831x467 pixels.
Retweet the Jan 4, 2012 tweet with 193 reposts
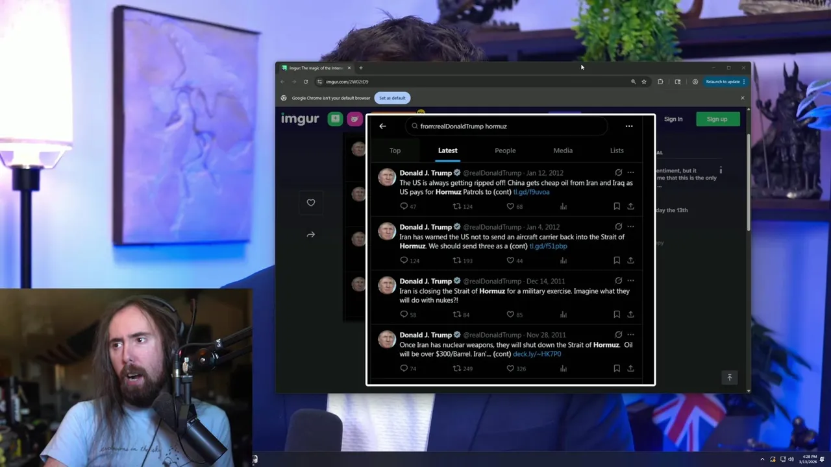pyautogui.click(x=457, y=260)
